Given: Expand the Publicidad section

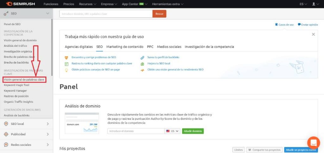Looking at the screenshot, I should pyautogui.click(x=48, y=134).
